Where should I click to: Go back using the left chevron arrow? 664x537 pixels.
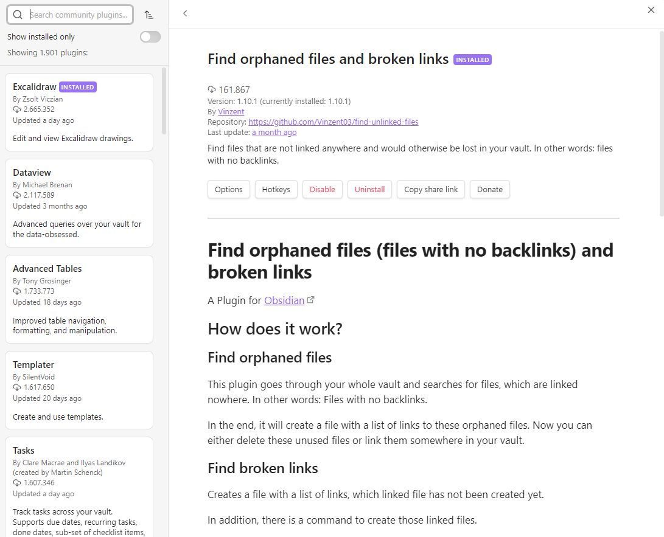click(185, 13)
